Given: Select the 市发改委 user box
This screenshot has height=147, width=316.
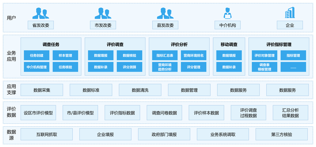Looking at the screenshot, I should point(103,25).
